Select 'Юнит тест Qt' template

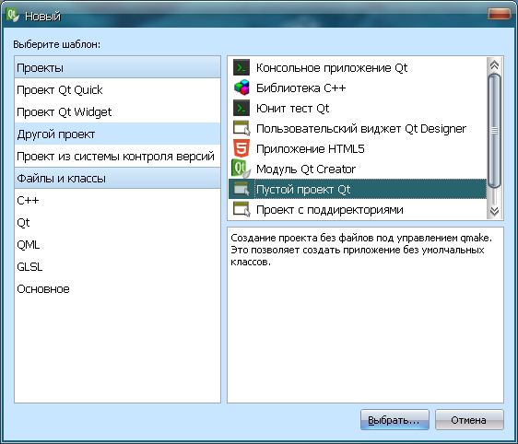click(x=358, y=109)
